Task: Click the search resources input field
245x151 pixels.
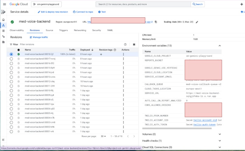Action: coord(143,4)
